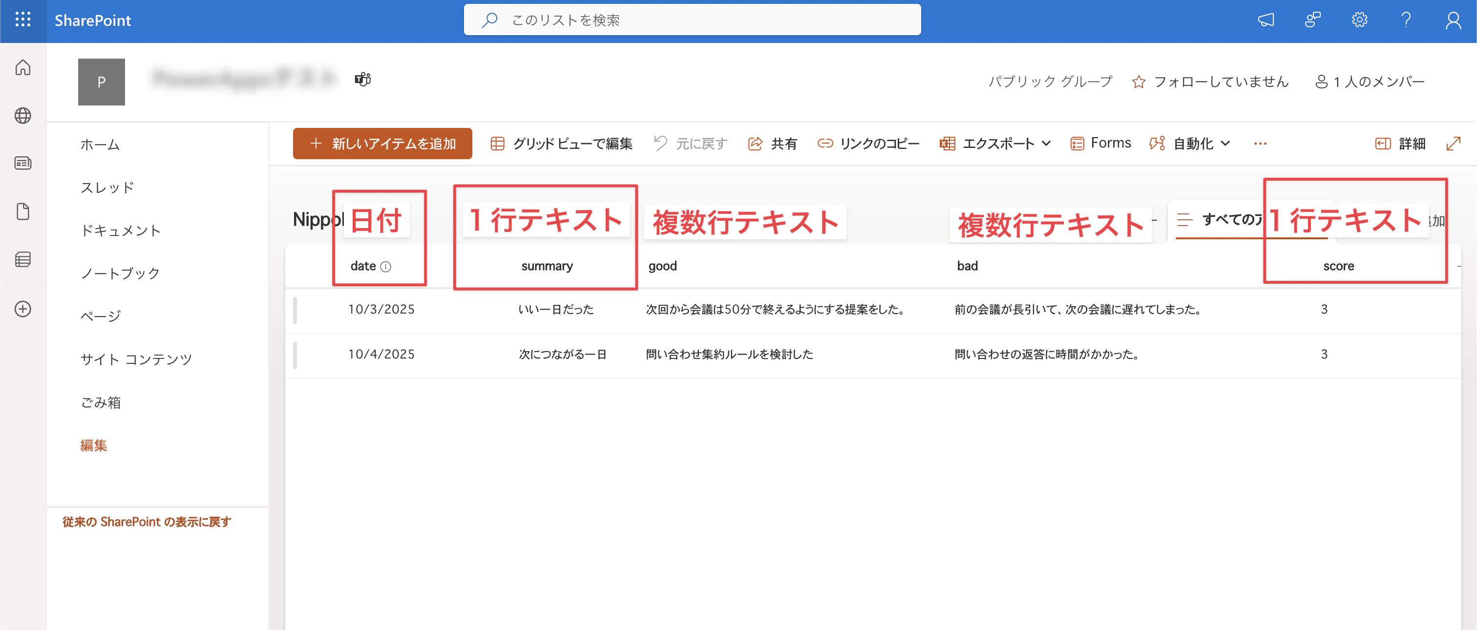Expand content to full screen arrow icon

1453,143
